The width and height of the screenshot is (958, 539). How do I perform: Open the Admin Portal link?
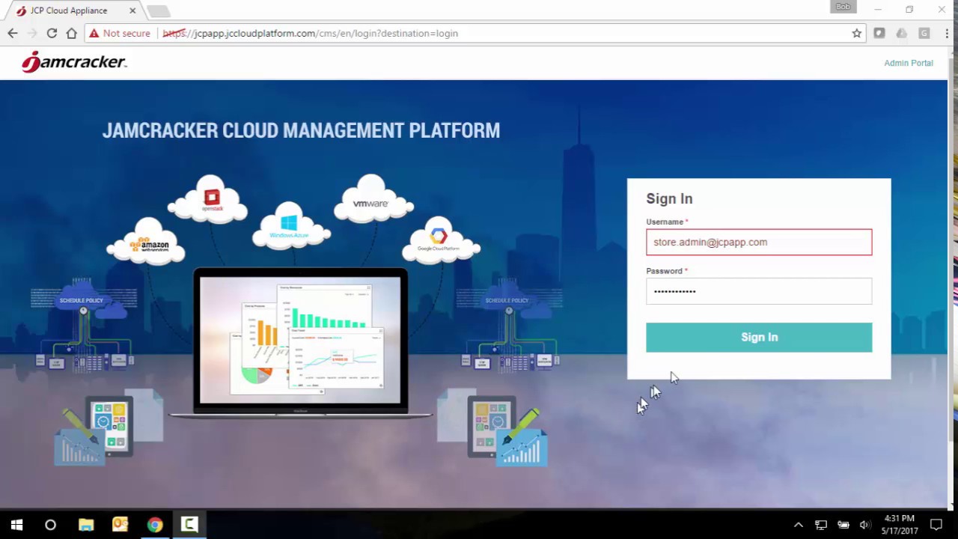(x=908, y=63)
